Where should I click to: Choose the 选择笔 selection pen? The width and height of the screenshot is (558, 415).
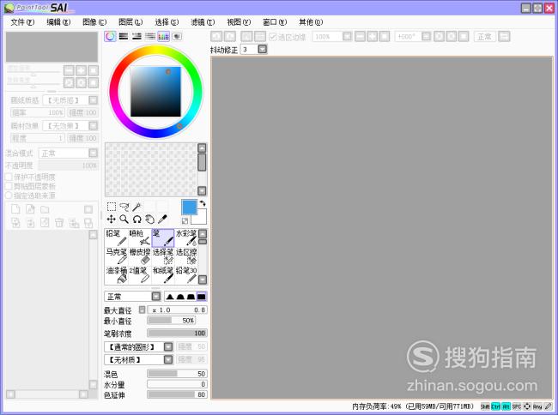[x=163, y=256]
